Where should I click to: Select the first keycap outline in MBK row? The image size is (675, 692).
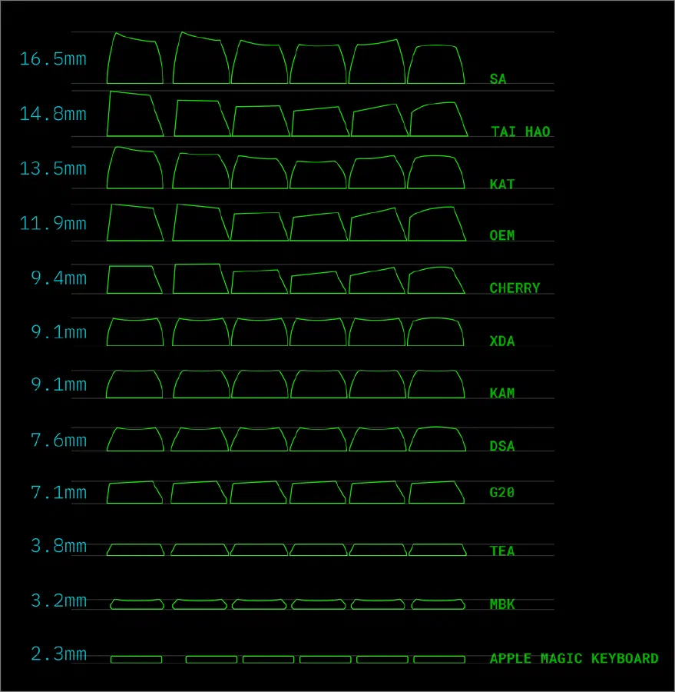[137, 604]
